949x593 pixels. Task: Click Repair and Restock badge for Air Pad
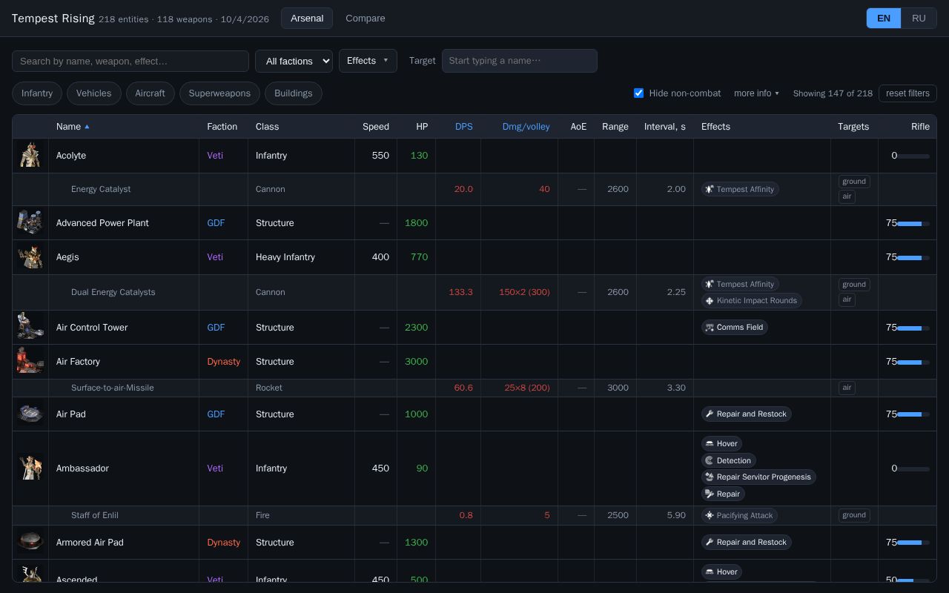747,414
